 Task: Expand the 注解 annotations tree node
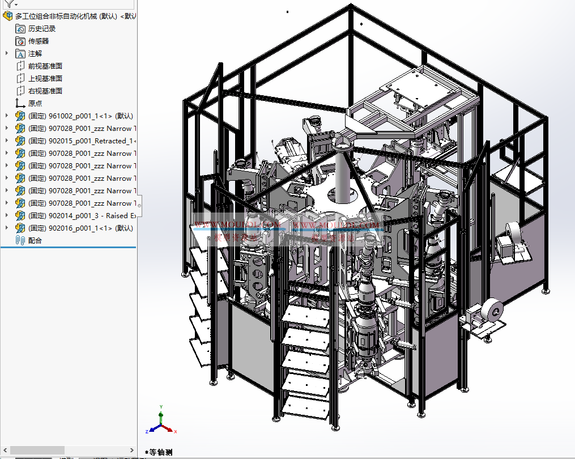[x=6, y=53]
